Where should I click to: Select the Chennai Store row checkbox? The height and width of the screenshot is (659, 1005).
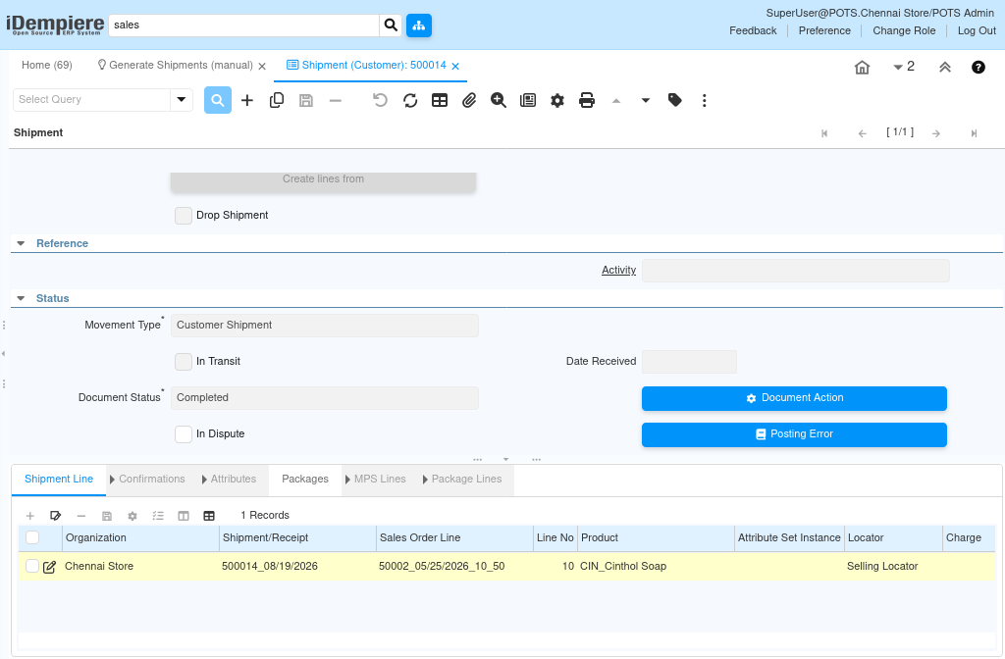coord(32,566)
